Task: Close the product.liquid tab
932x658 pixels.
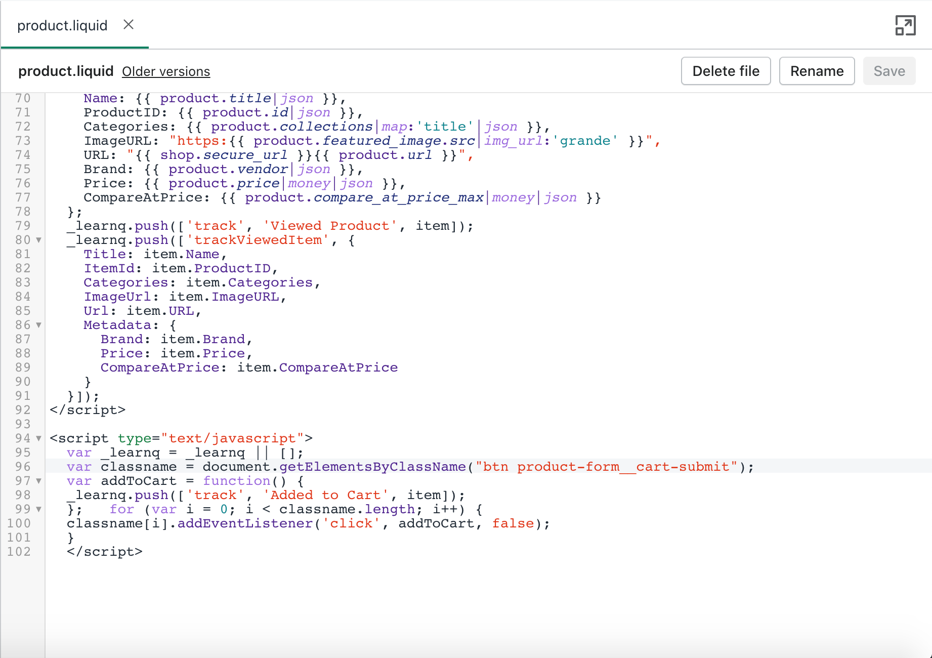Action: (129, 24)
